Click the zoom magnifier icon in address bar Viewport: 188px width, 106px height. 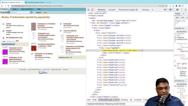click(x=160, y=6)
